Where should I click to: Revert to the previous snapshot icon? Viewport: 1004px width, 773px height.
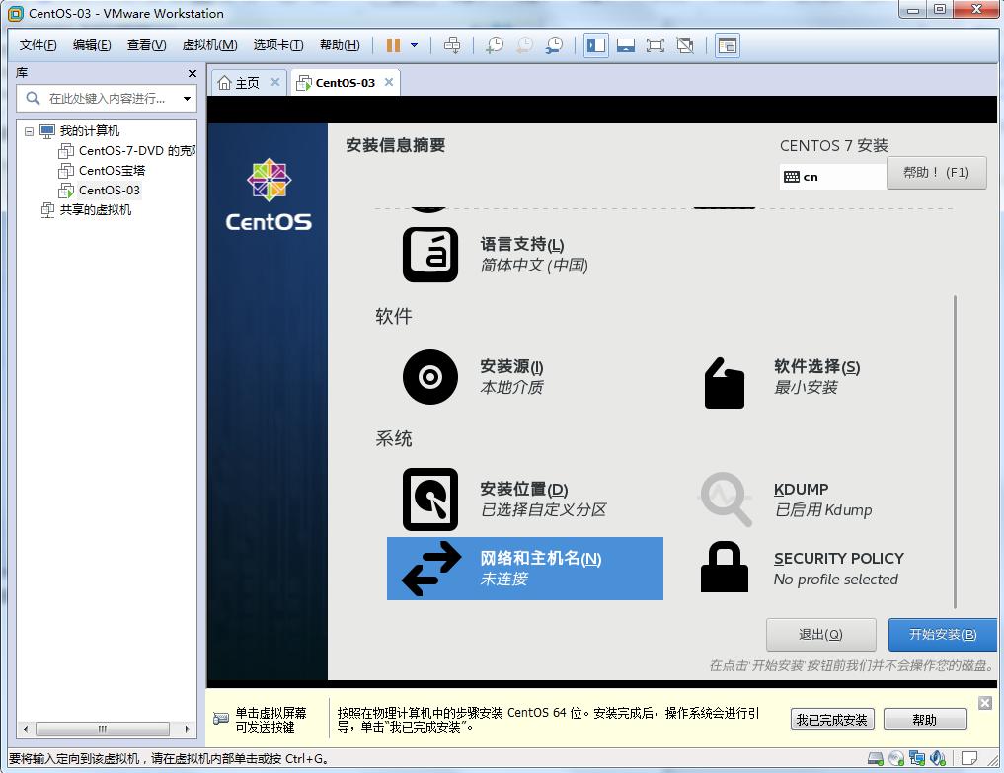524,45
